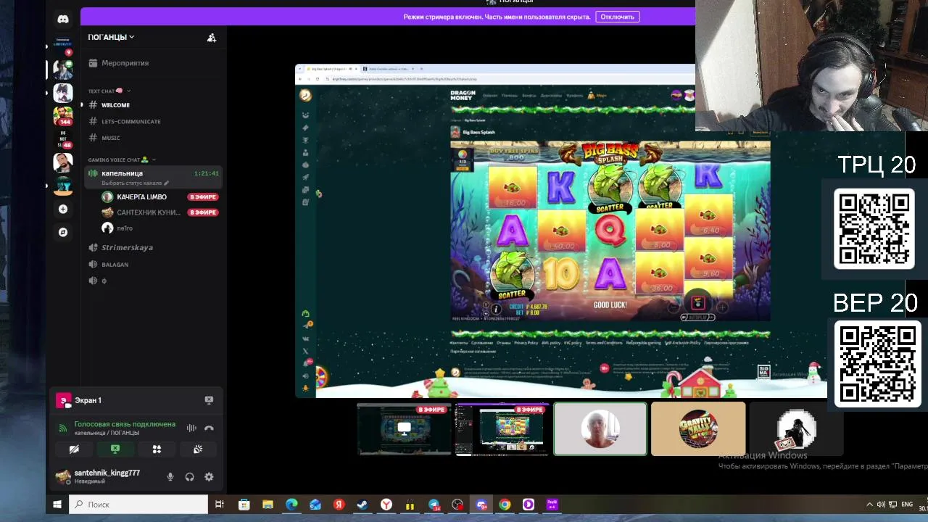Open Discord home direct messages icon
928x522 pixels.
(x=63, y=20)
